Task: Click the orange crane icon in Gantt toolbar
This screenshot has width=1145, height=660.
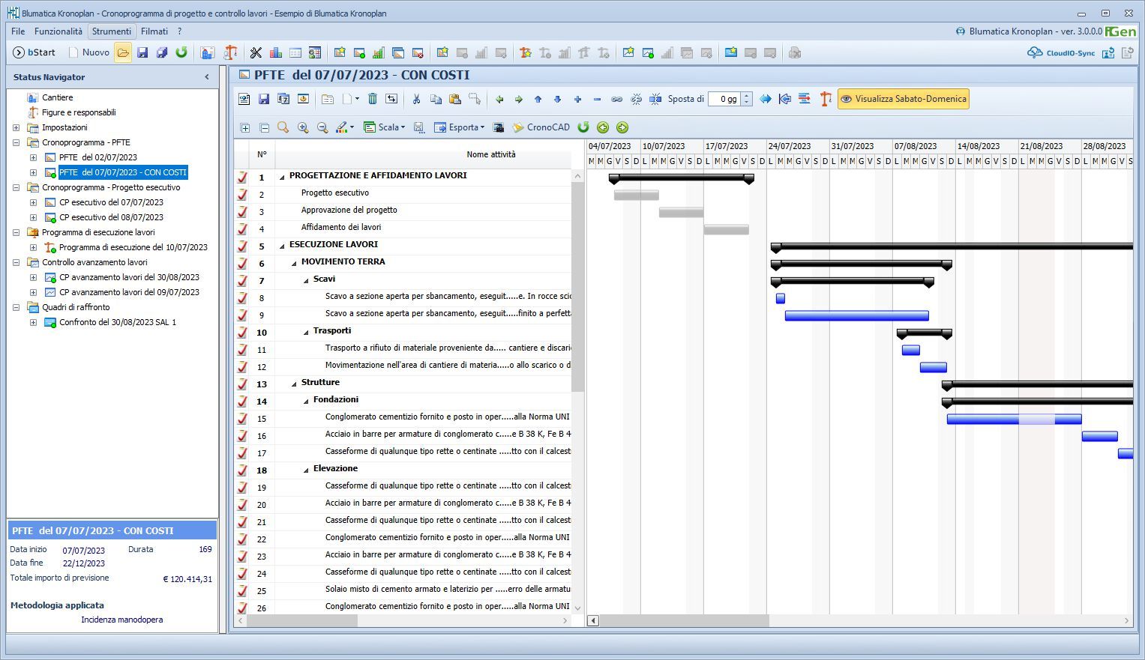Action: [826, 99]
